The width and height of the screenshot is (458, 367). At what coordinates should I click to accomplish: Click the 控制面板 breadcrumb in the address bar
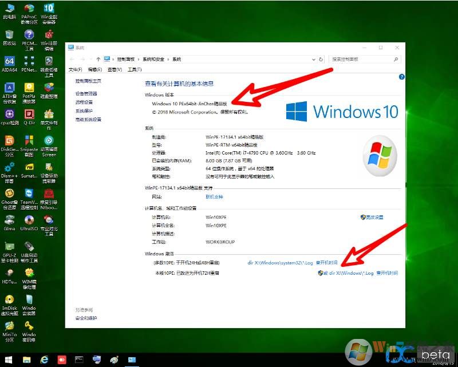[126, 59]
